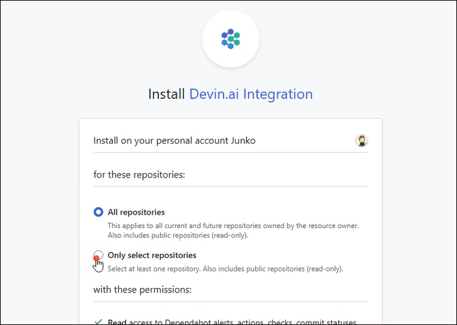
Task: Click the "Only select repositories" label text
Action: tap(152, 255)
